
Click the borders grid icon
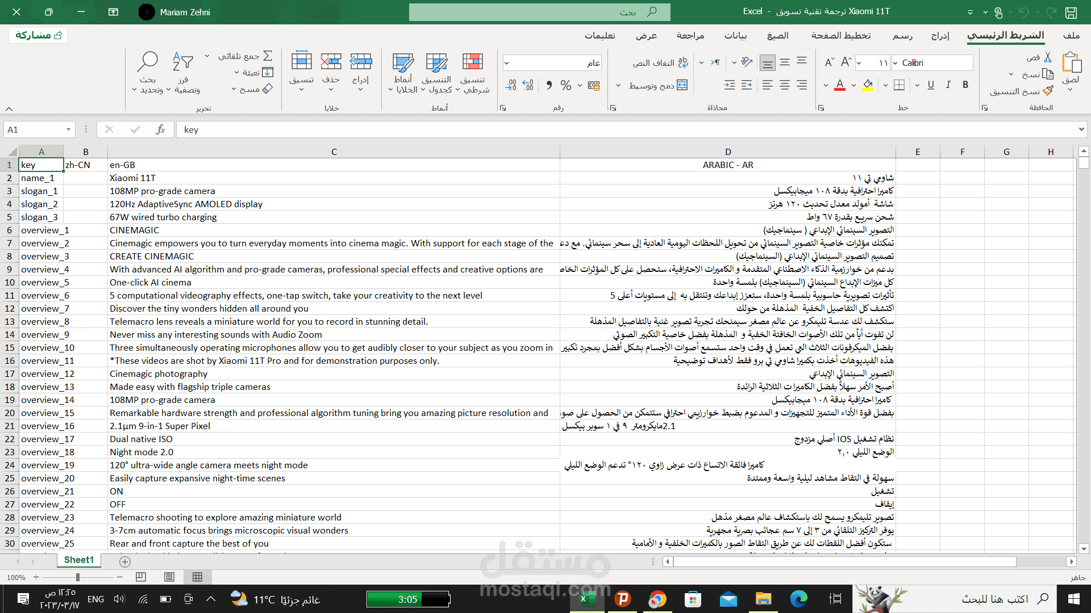point(899,85)
